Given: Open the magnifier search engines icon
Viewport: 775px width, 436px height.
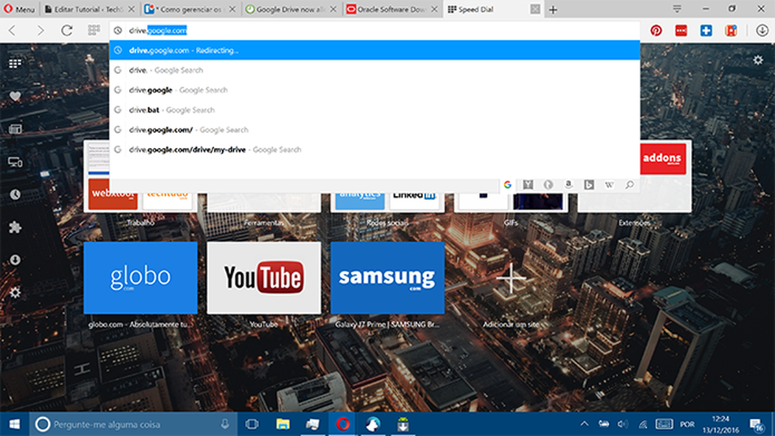Looking at the screenshot, I should [629, 185].
